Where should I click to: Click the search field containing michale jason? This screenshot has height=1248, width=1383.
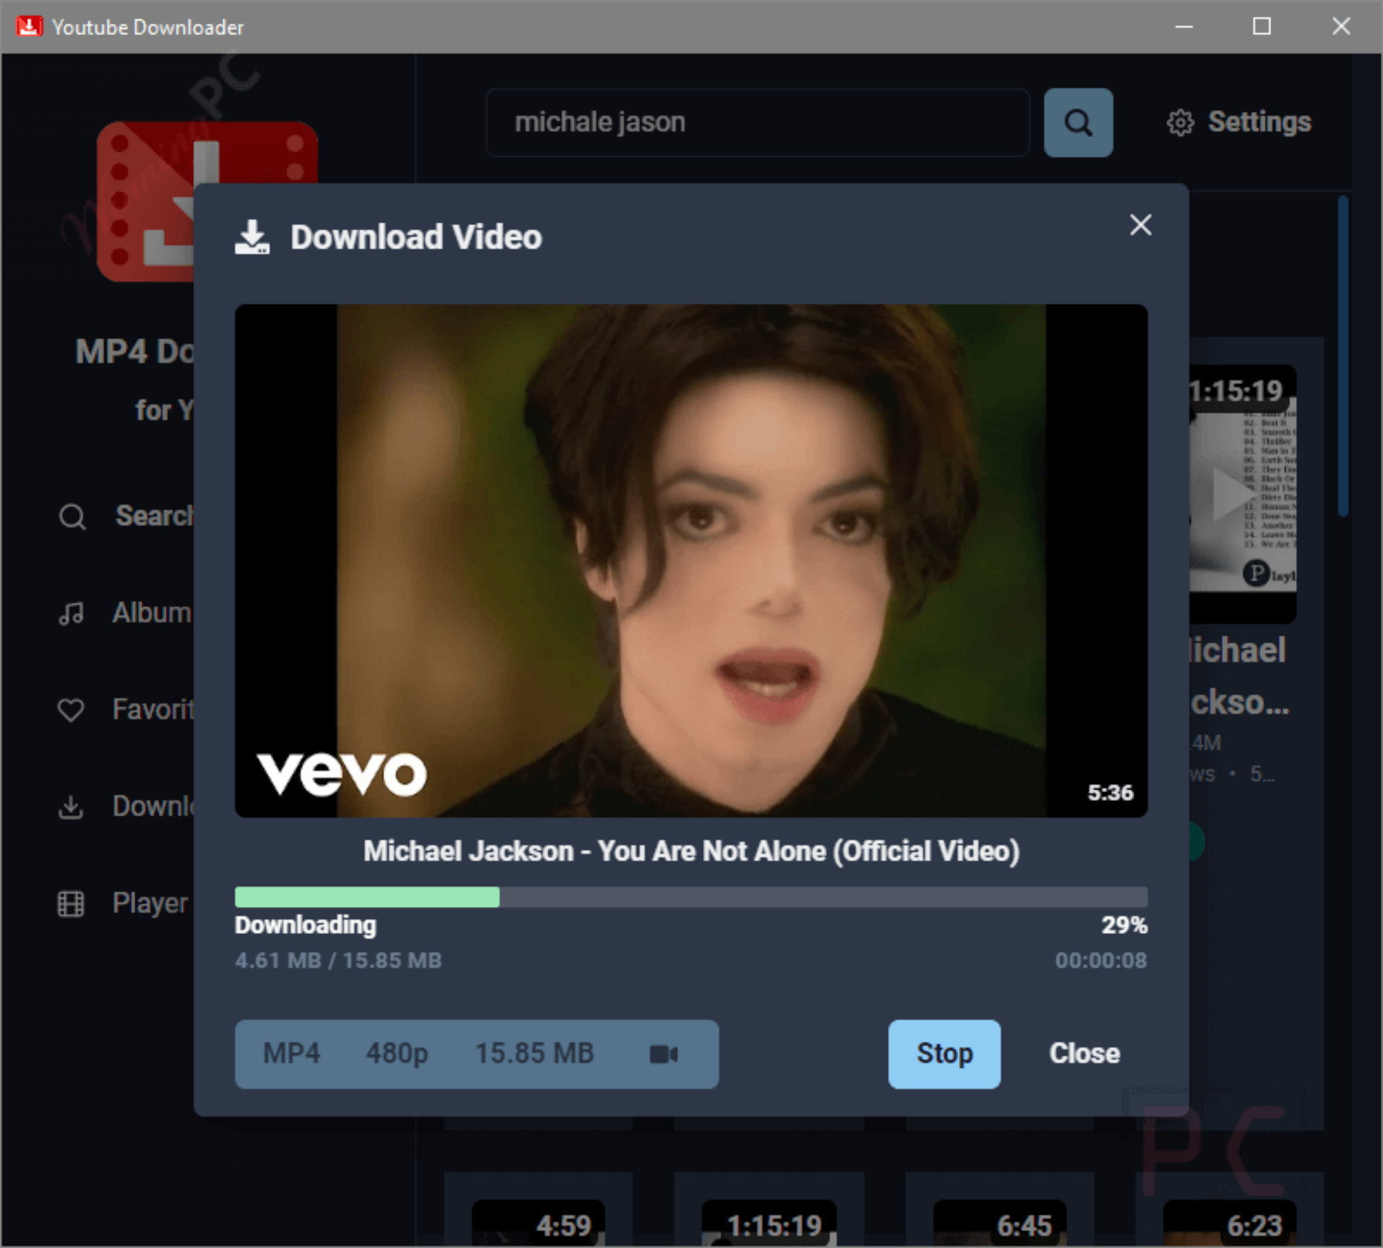758,123
